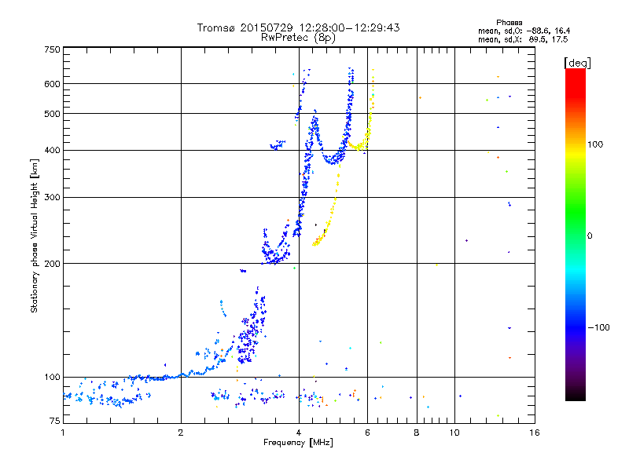Viewport: 629px width, 471px height.
Task: Click the 'mean, sd,X: 89.5, 17.5' line
Action: coord(523,39)
